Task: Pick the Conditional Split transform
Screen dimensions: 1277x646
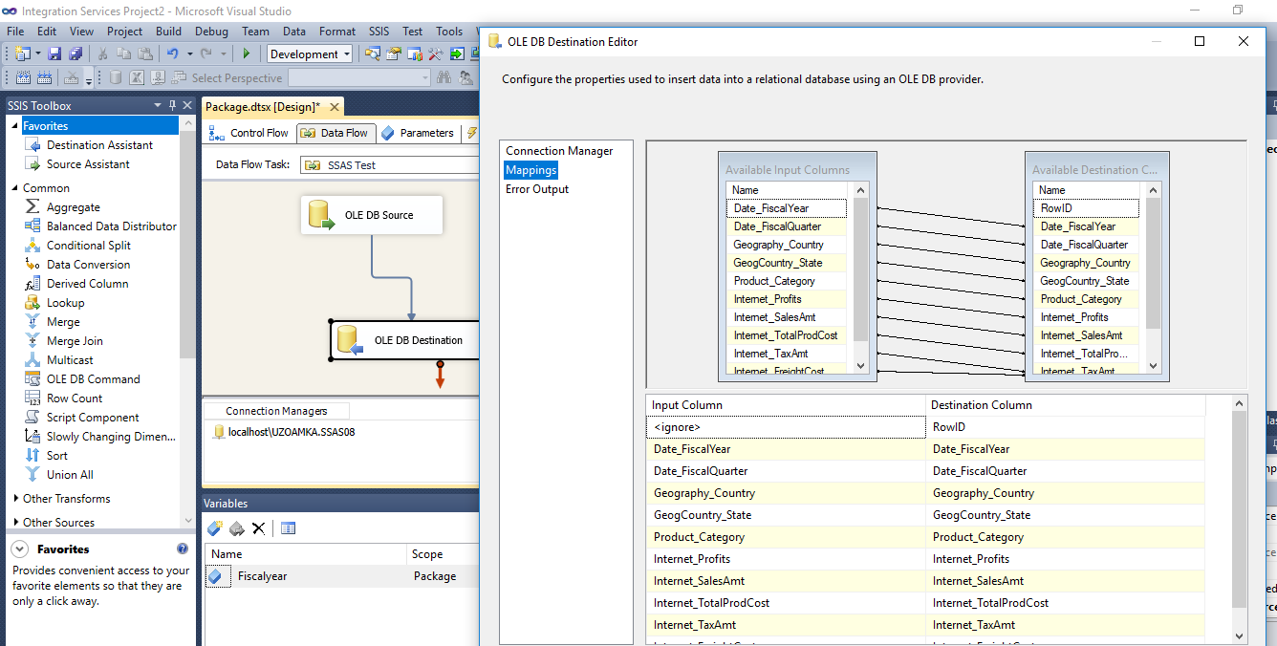Action: click(x=88, y=246)
